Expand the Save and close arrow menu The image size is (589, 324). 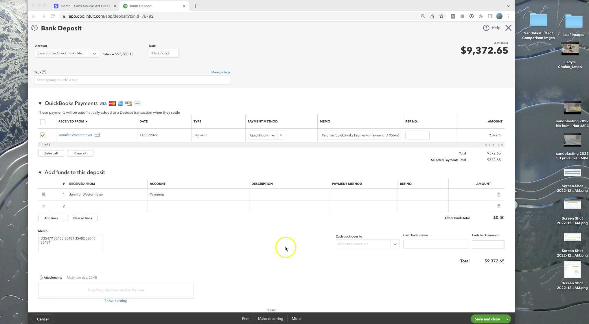pos(507,319)
